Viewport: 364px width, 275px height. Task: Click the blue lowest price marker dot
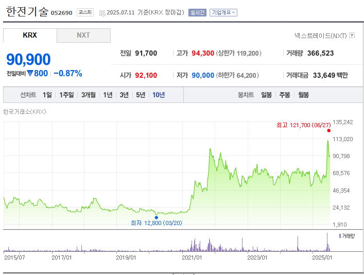coord(156,217)
